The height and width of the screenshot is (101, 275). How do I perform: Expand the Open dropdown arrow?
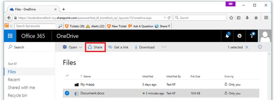click(81, 47)
